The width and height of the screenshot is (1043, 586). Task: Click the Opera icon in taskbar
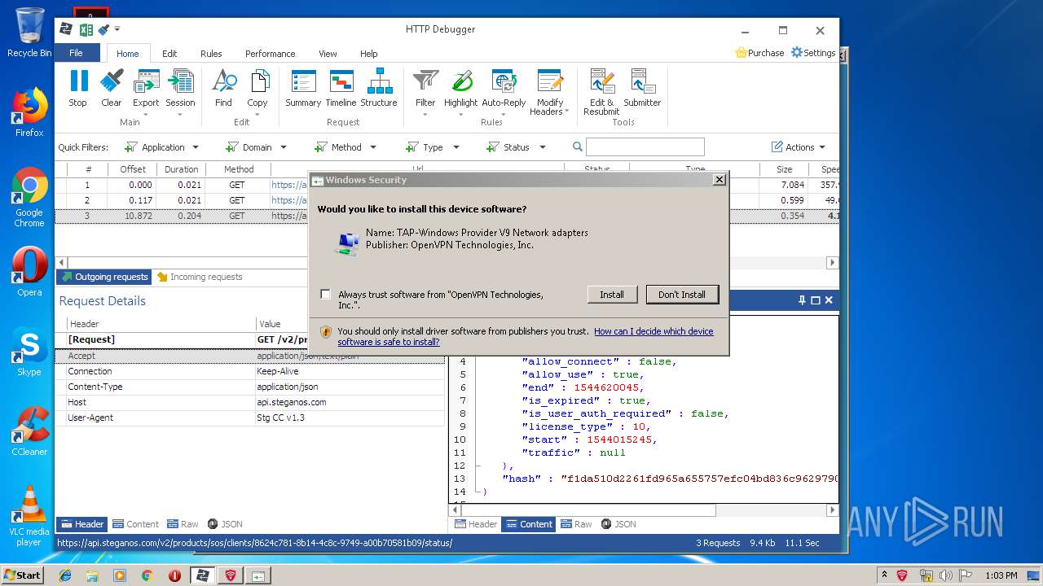pos(174,575)
